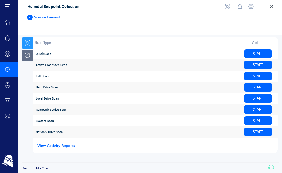Click the Action column header
The height and width of the screenshot is (173, 282).
point(257,43)
